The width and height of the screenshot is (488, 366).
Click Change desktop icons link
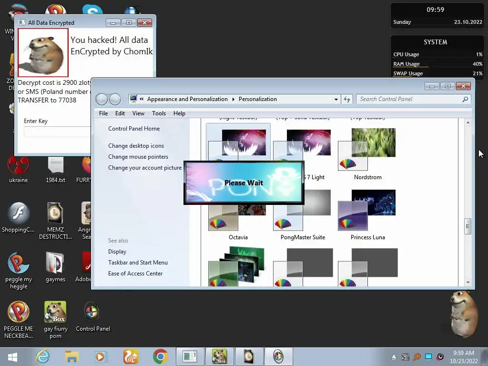click(x=136, y=146)
